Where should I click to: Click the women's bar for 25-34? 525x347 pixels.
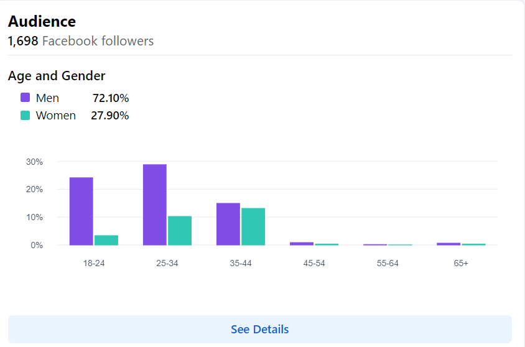click(x=180, y=231)
